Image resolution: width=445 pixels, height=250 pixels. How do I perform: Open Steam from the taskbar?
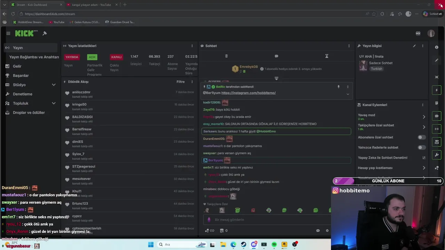pos(243,244)
